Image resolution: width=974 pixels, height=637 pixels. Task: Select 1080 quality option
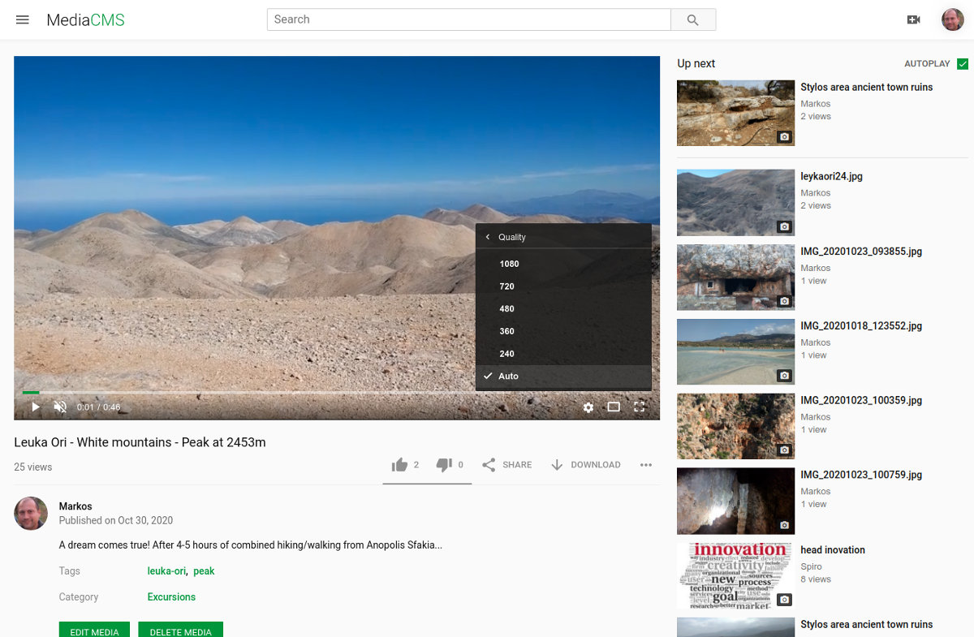click(509, 264)
